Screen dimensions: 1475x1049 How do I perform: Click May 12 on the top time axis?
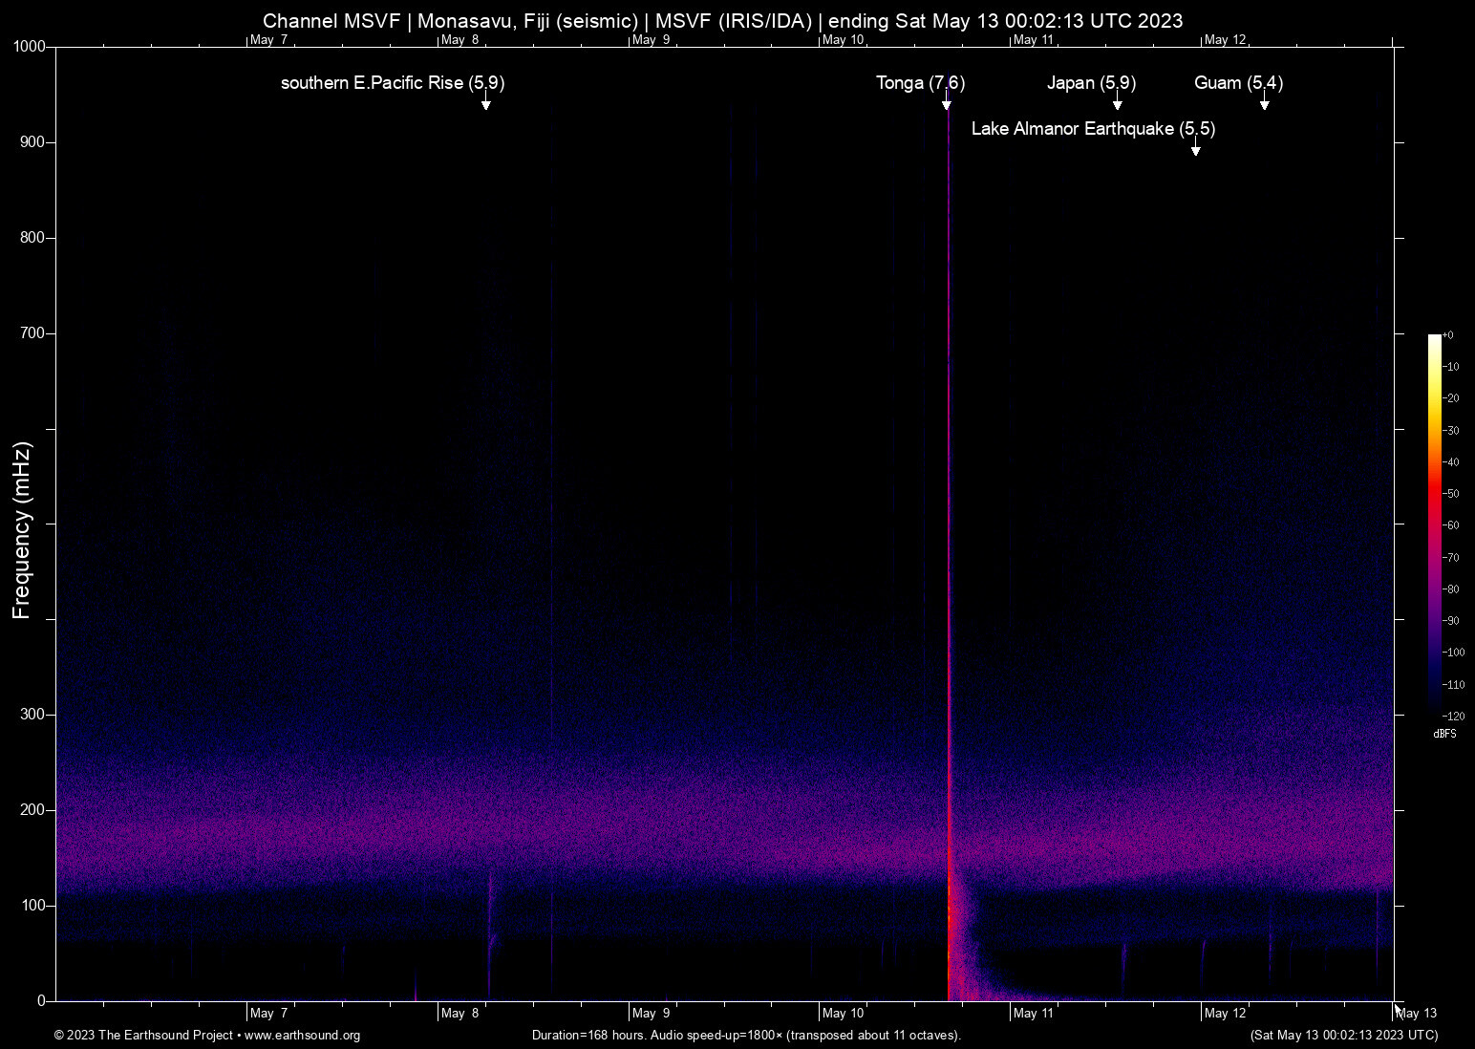pyautogui.click(x=1226, y=40)
